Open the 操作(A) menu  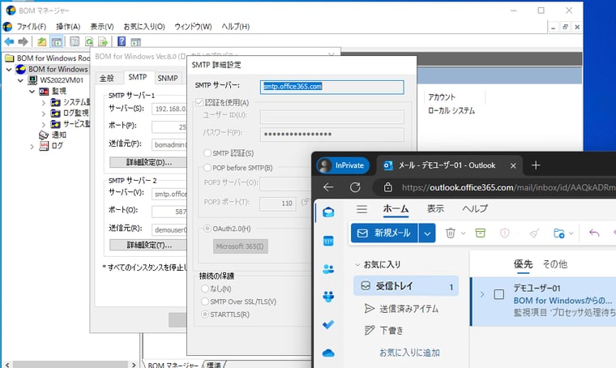(x=68, y=27)
